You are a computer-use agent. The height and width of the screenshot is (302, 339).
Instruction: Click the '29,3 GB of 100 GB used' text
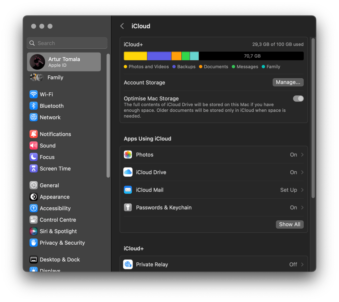[278, 44]
